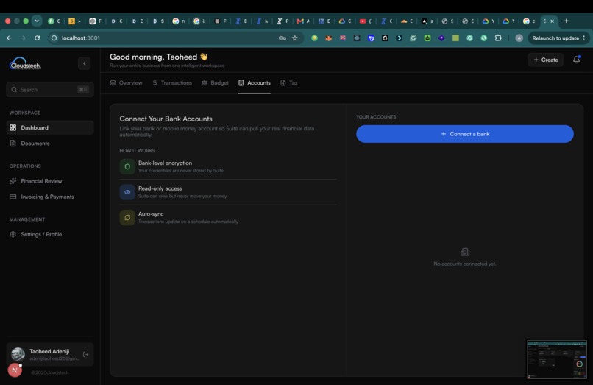Viewport: 593px width, 385px height.
Task: Click the MetaMask fox extension icon
Action: tap(328, 38)
